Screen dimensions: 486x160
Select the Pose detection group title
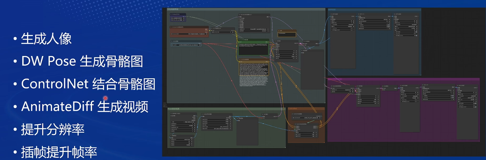[x=174, y=109]
